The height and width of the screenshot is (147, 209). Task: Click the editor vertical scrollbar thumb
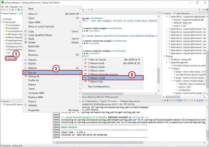click(159, 76)
